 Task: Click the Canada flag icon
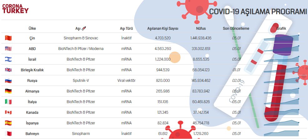coord(8,112)
